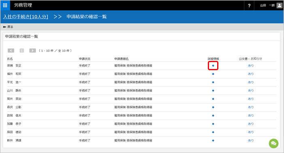This screenshot has height=153, width=284.
Task: Open the detail dot for 平光 浩一
Action: [x=213, y=82]
